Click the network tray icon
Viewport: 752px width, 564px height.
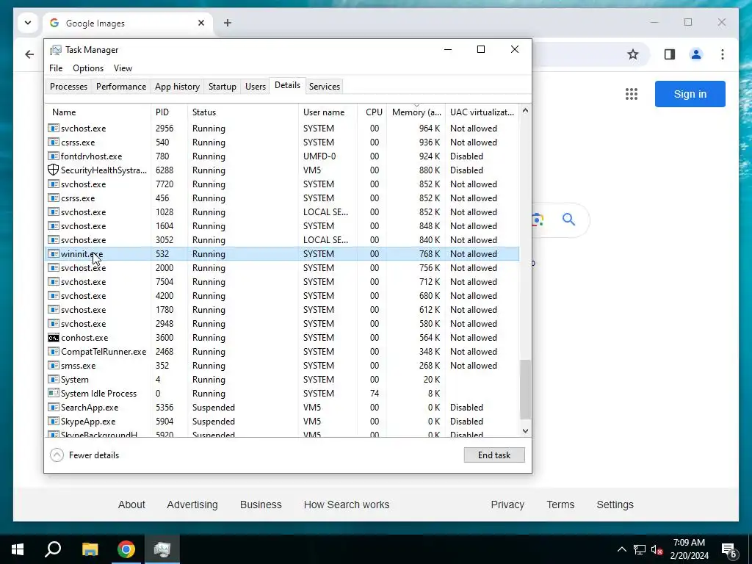(640, 549)
